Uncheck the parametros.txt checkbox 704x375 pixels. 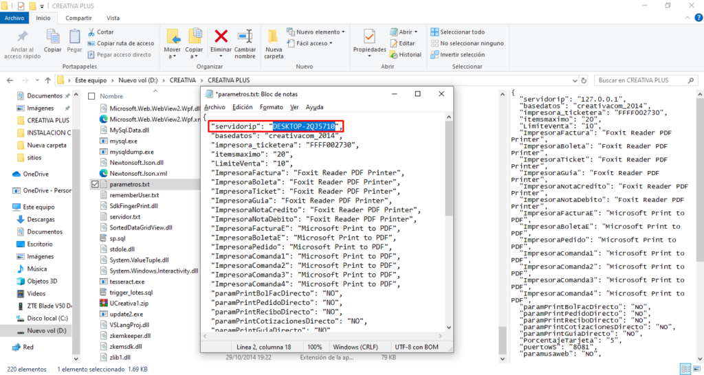95,184
